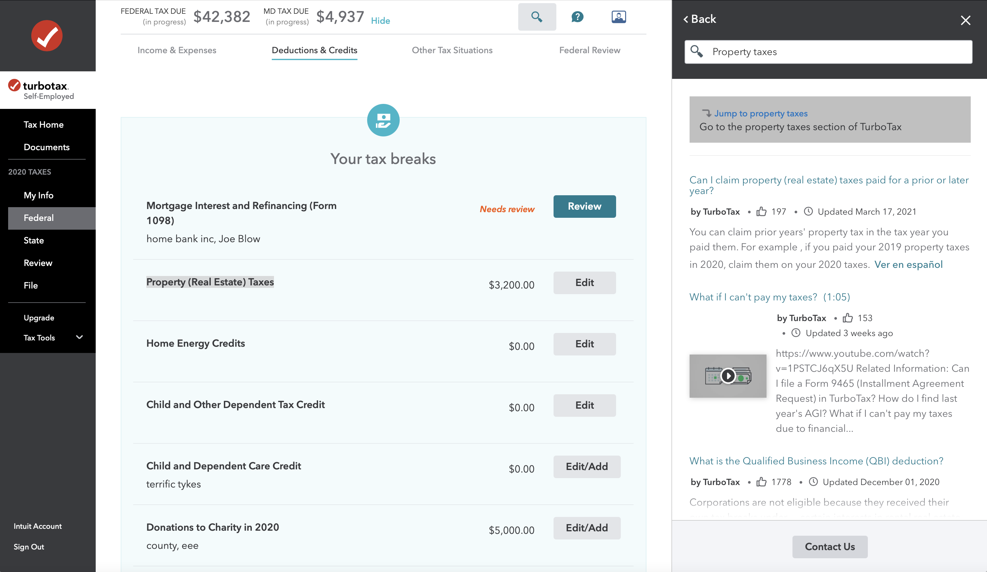The image size is (987, 572).
Task: Open What if I can't pay my taxes
Action: coord(770,297)
